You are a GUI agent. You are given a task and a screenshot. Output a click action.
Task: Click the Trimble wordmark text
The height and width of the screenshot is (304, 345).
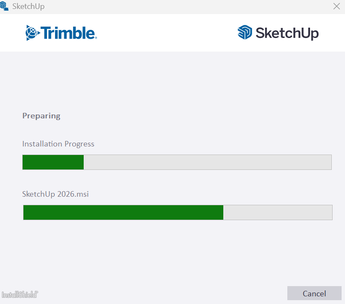point(68,33)
